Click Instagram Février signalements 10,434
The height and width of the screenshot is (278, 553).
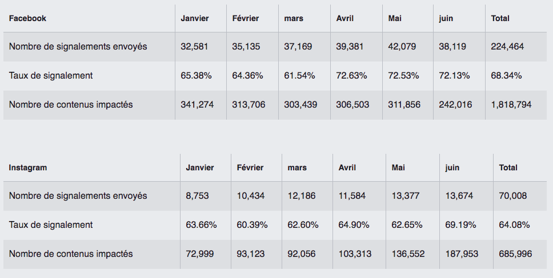(251, 195)
